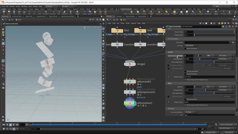Open the Windows menu
The width and height of the screenshot is (238, 134).
(x=24, y=6)
